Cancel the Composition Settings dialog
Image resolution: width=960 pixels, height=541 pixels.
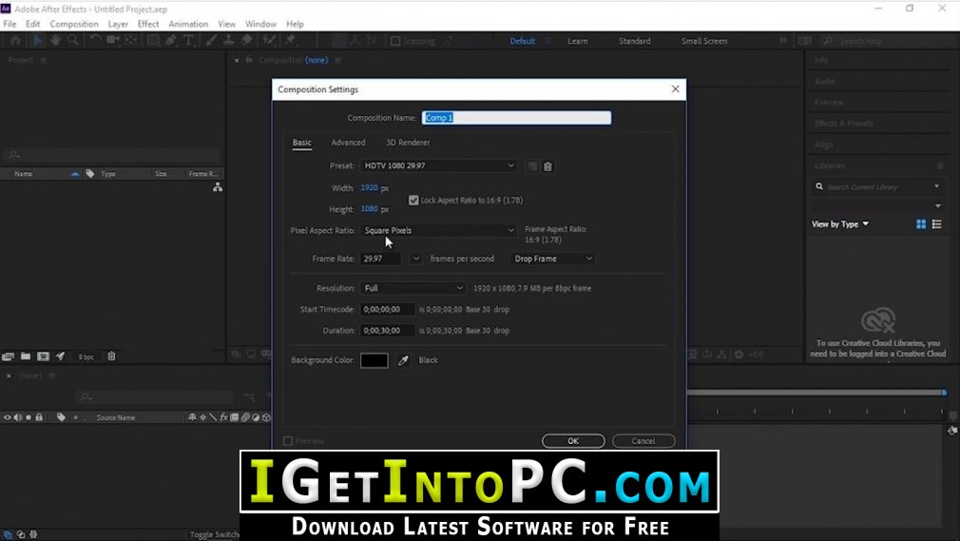pyautogui.click(x=643, y=441)
